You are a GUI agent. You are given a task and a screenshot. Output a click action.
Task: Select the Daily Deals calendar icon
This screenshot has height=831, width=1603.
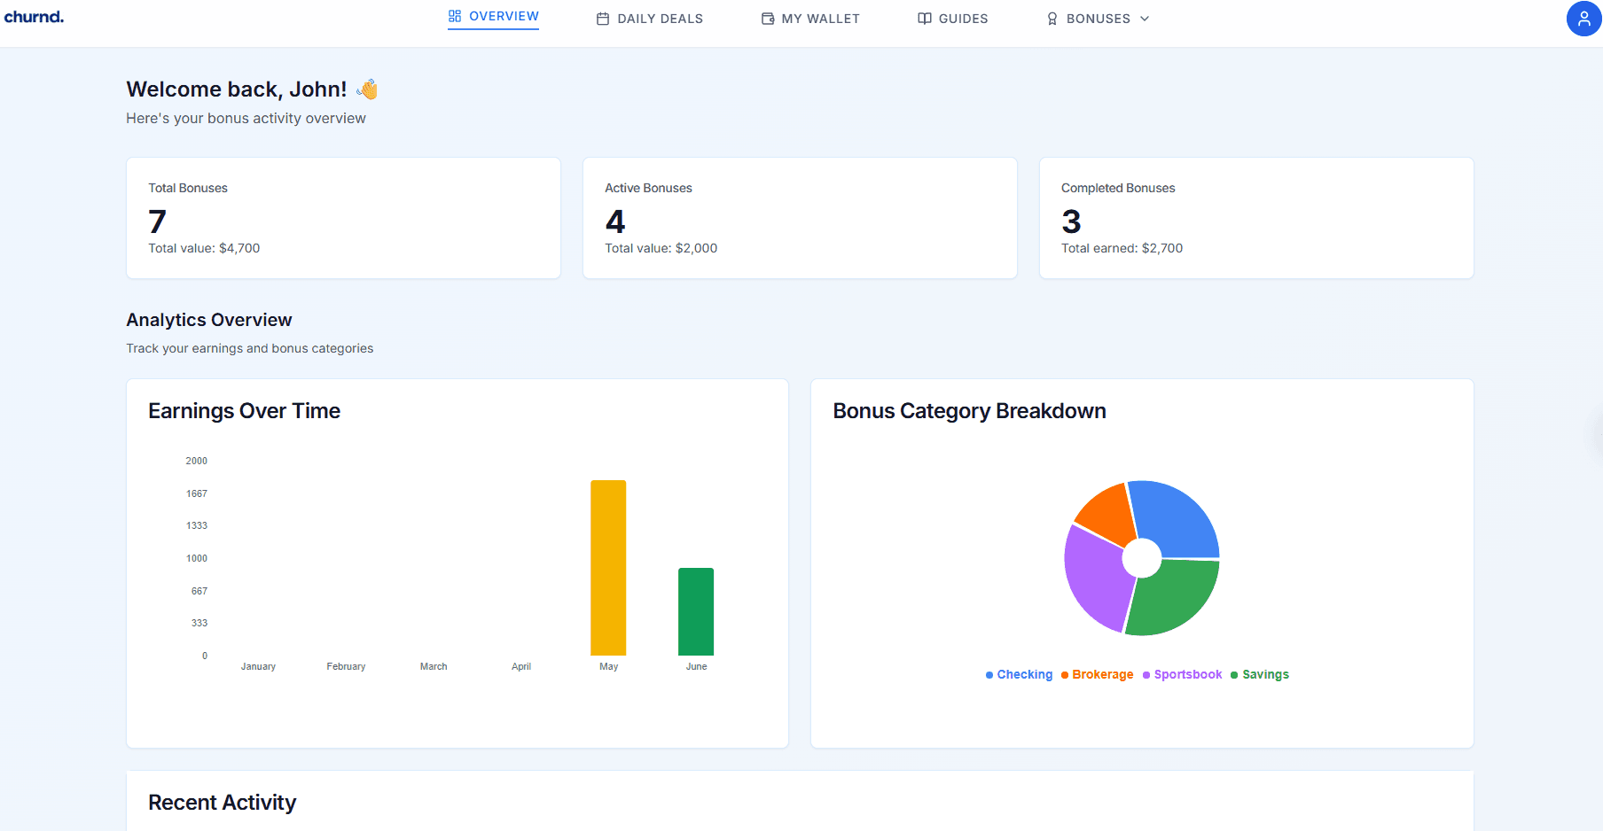click(603, 18)
